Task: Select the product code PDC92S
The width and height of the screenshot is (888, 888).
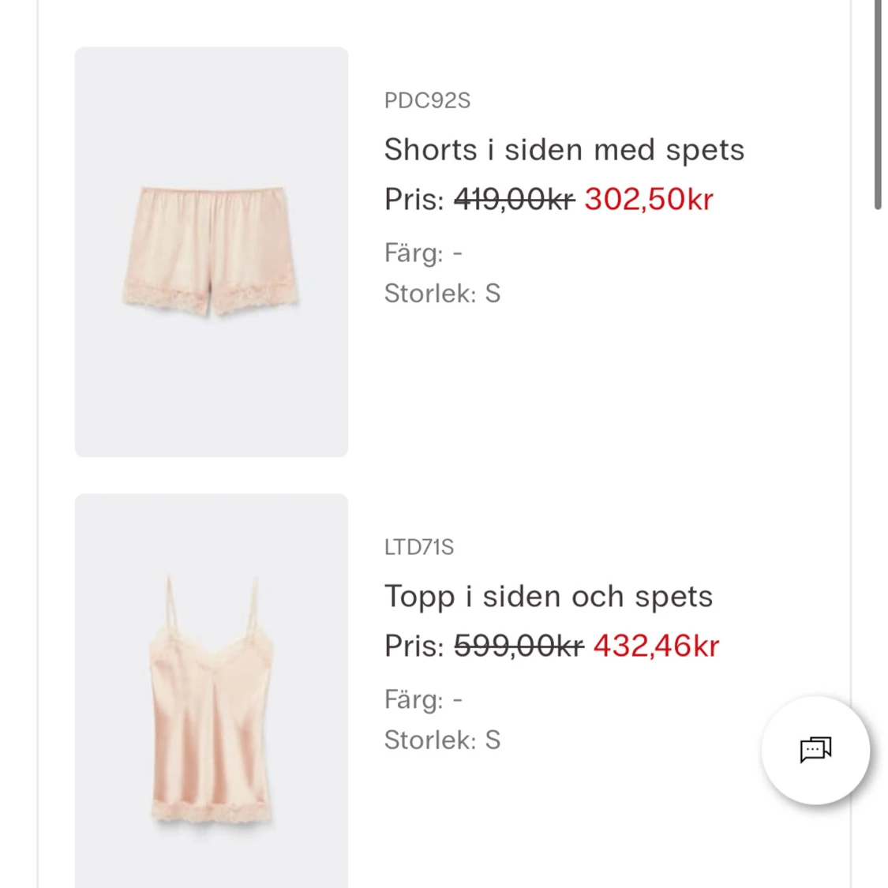Action: pos(427,101)
